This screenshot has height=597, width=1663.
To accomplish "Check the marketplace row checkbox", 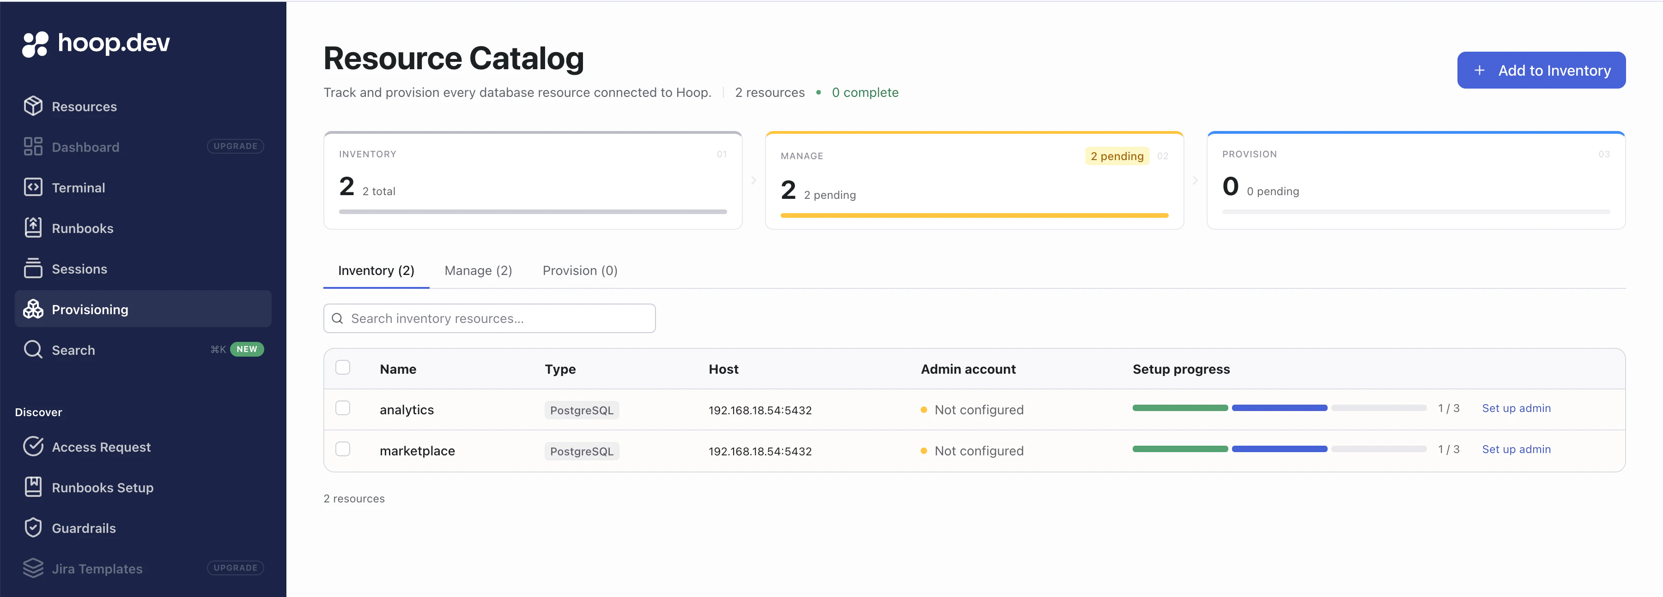I will pos(343,449).
